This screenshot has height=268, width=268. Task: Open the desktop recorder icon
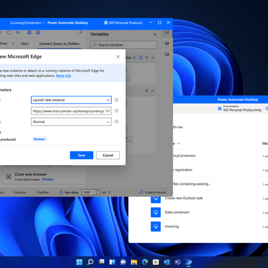38,32
